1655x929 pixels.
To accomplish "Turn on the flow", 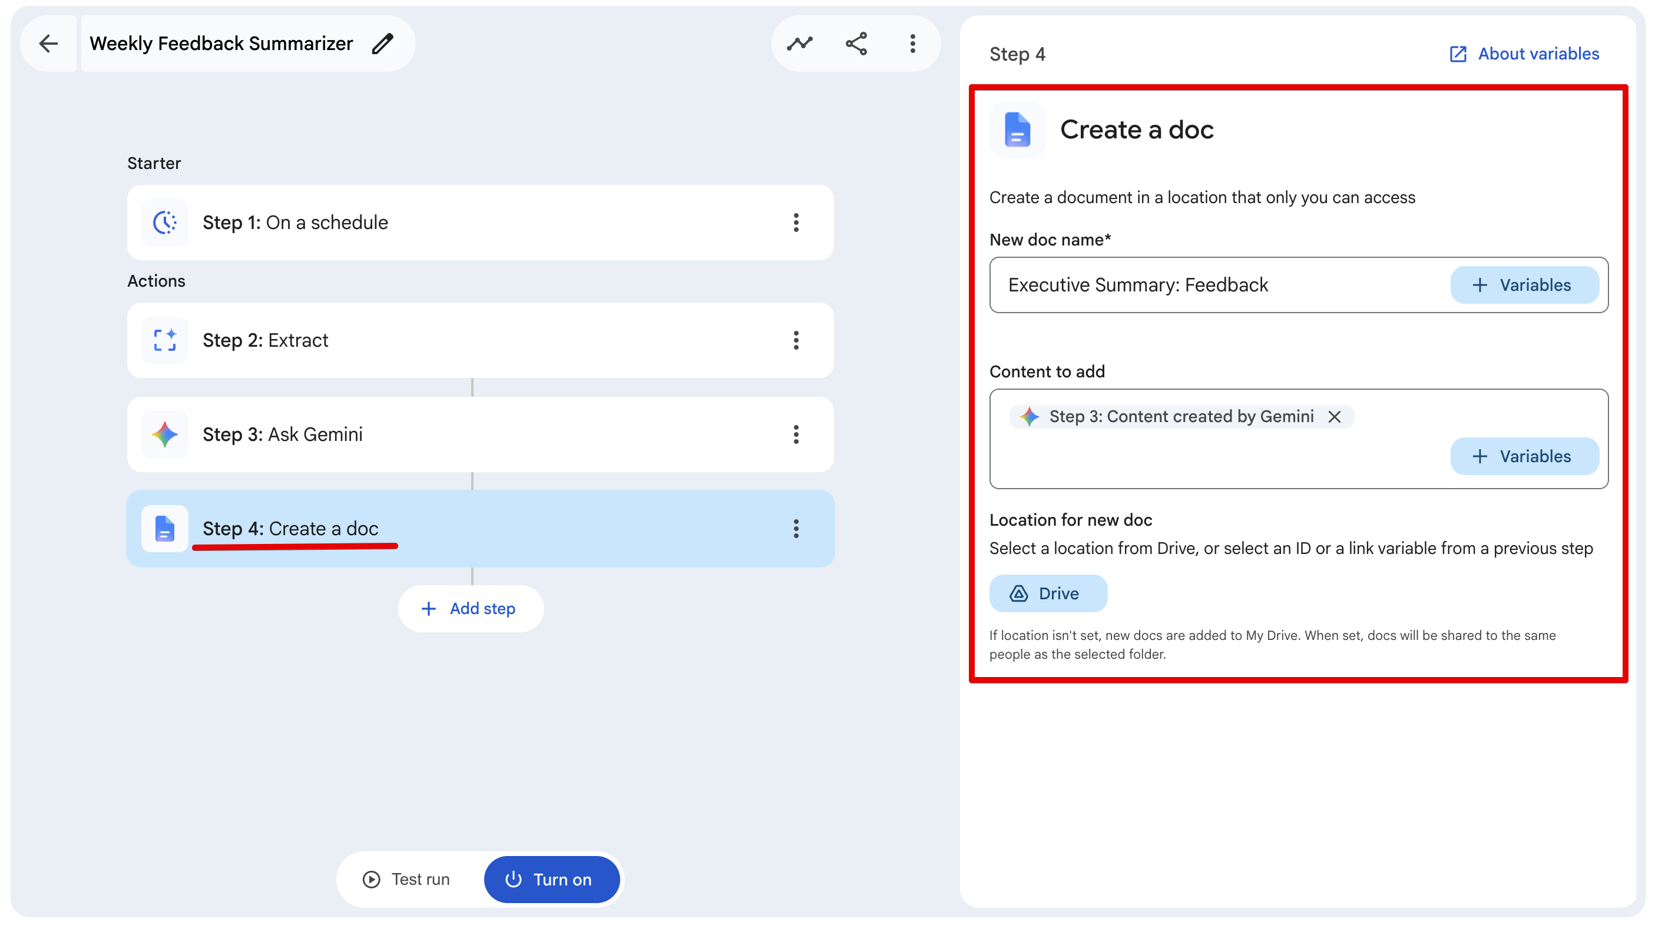I will (551, 880).
